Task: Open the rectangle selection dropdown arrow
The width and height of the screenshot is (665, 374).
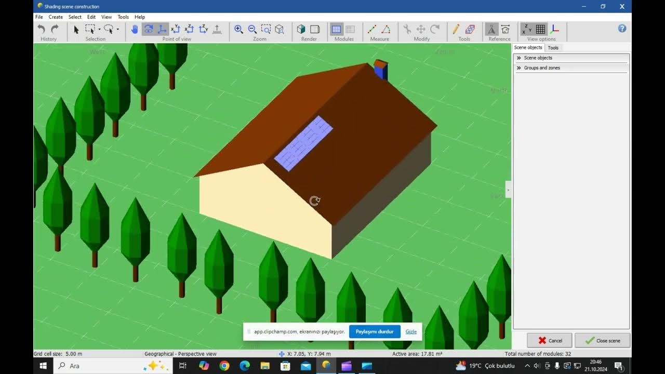Action: coord(99,30)
